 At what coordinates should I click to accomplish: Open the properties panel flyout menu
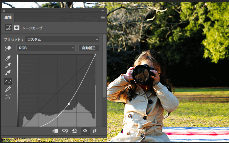click(x=103, y=17)
